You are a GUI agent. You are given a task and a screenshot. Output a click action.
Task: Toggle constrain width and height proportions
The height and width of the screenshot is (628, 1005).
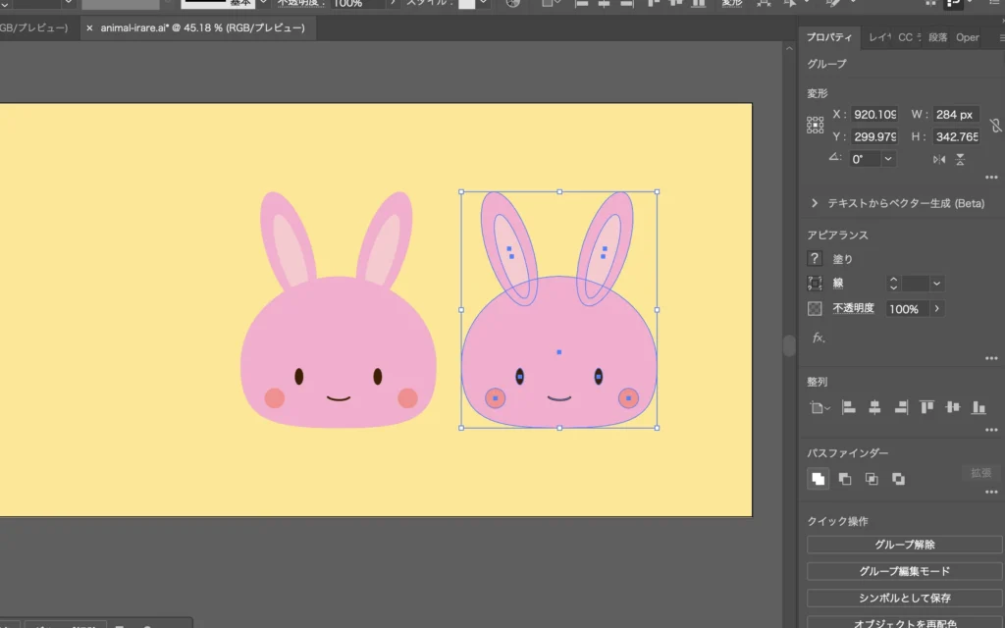[995, 126]
